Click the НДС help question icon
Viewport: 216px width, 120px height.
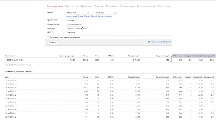(x=52, y=32)
